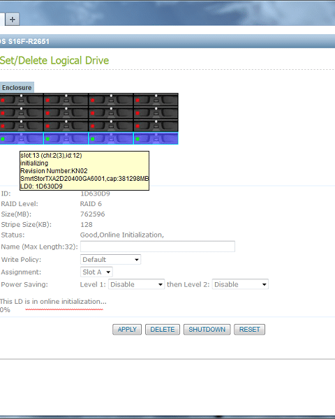Viewport: 335px width, 419px height.
Task: Open the Assignment Slot A dropdown
Action: tap(96, 272)
